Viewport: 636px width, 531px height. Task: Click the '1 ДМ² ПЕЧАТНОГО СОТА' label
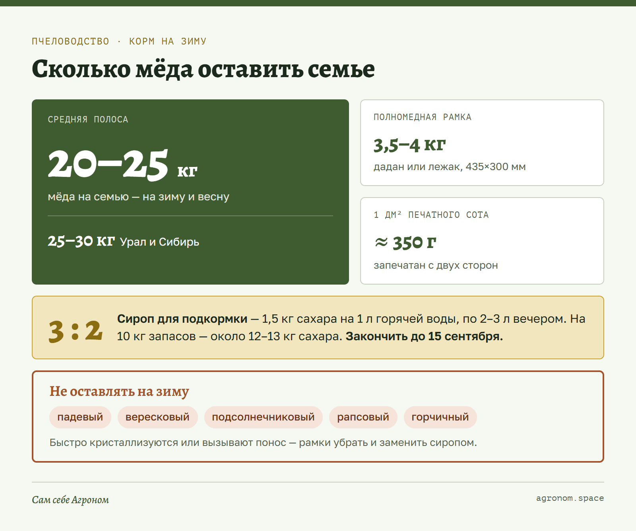pos(431,215)
